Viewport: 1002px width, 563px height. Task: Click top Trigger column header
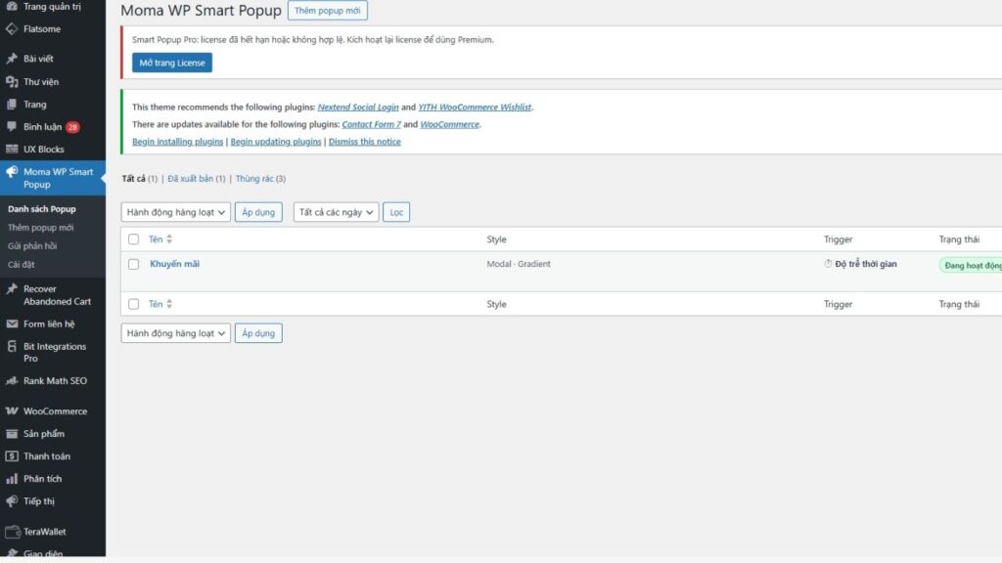click(838, 238)
